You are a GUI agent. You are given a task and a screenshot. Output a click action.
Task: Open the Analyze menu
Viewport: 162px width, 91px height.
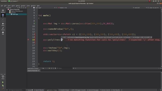[23, 6]
